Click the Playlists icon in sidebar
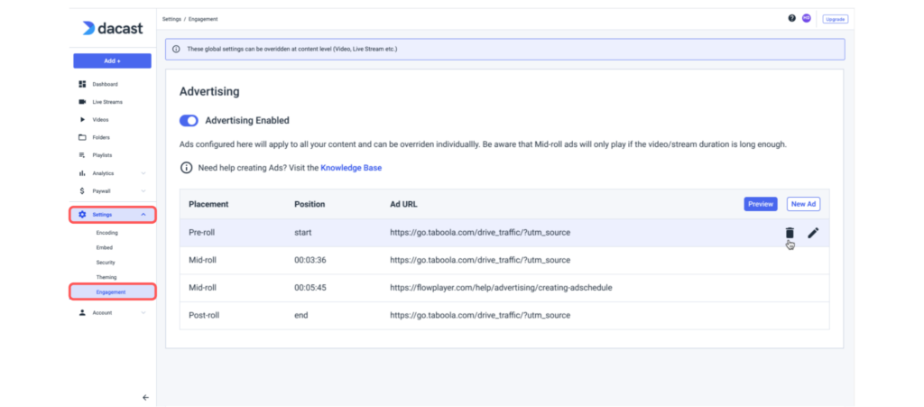Screen dimensions: 924x407 tap(82, 155)
